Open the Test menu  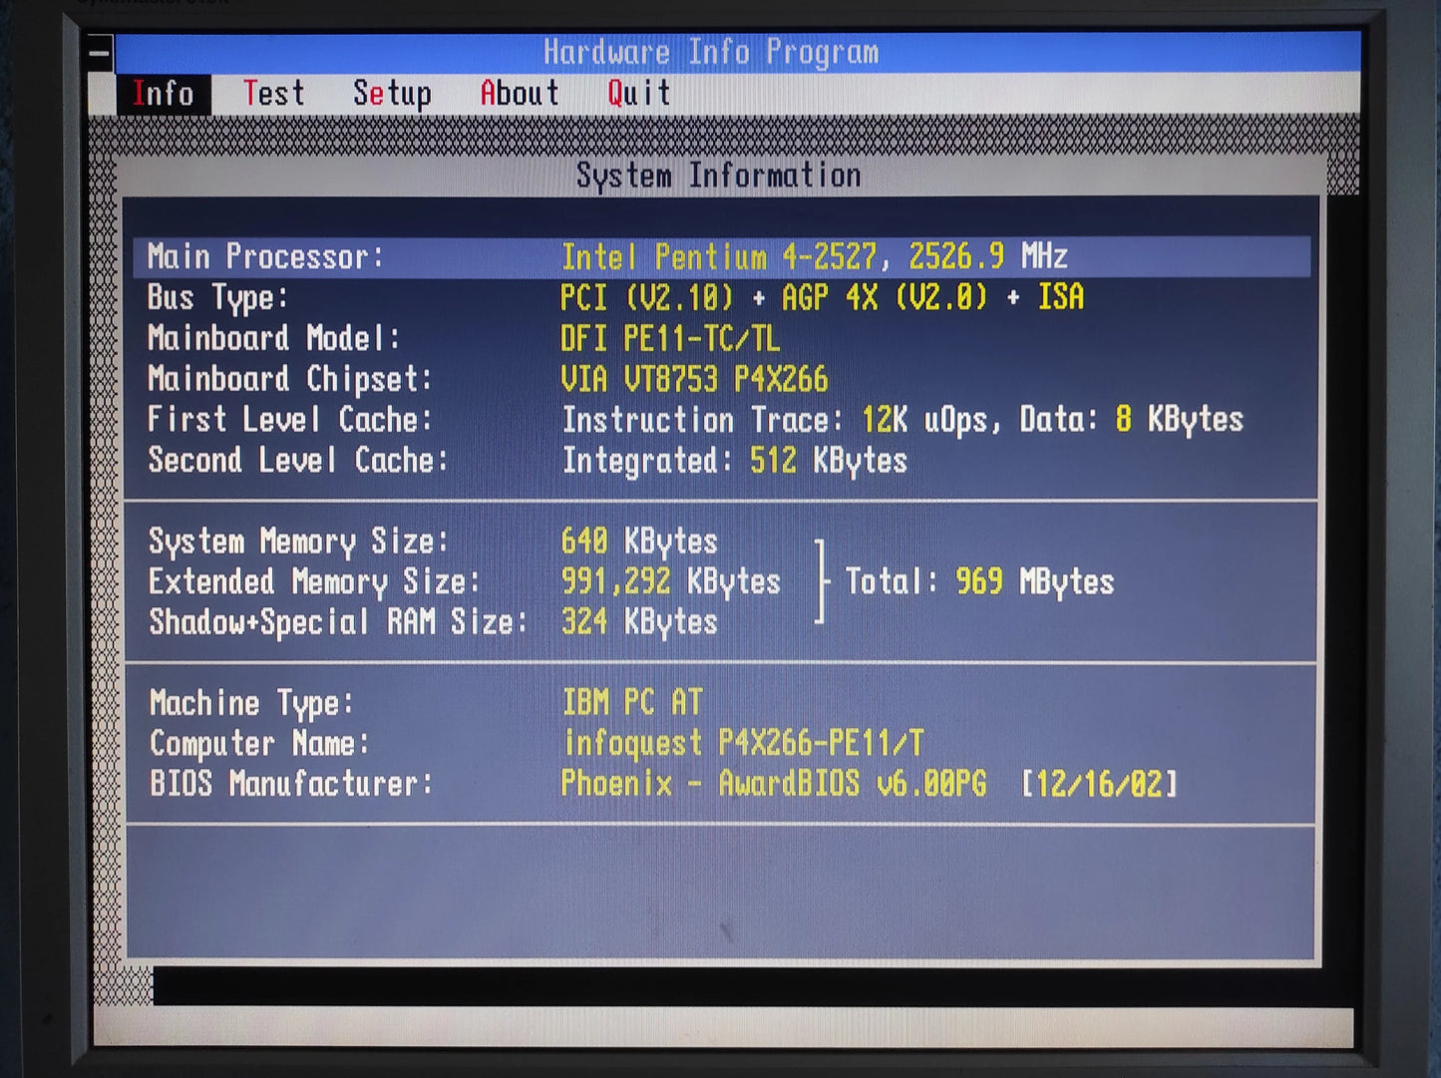(x=274, y=94)
